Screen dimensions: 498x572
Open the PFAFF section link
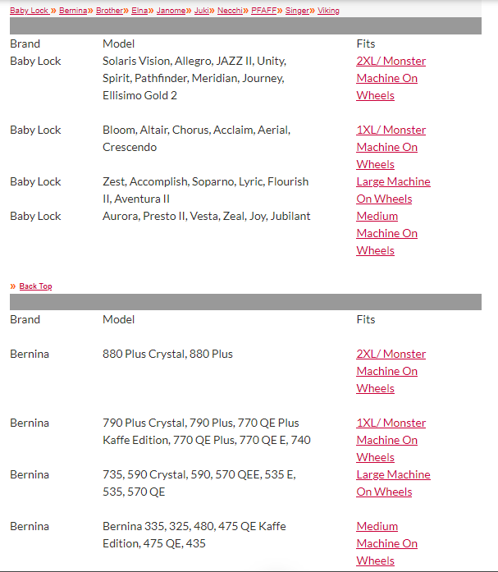click(x=263, y=11)
